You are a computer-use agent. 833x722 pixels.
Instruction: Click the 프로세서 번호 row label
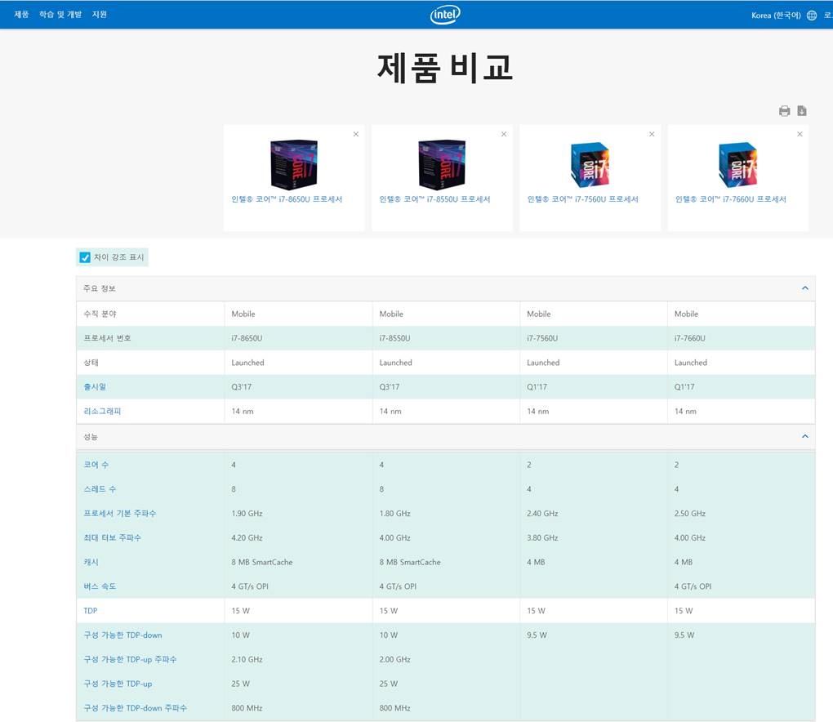click(107, 338)
